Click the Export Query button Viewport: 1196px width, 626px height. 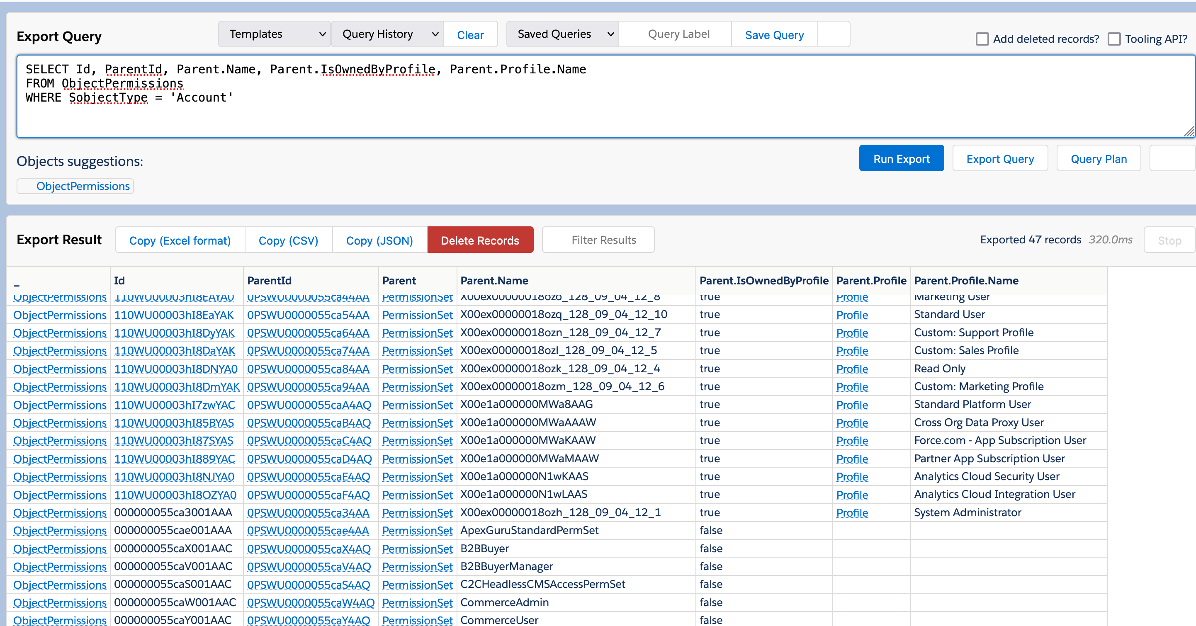pyautogui.click(x=999, y=159)
